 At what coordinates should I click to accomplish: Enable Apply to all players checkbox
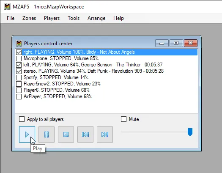point(22,119)
